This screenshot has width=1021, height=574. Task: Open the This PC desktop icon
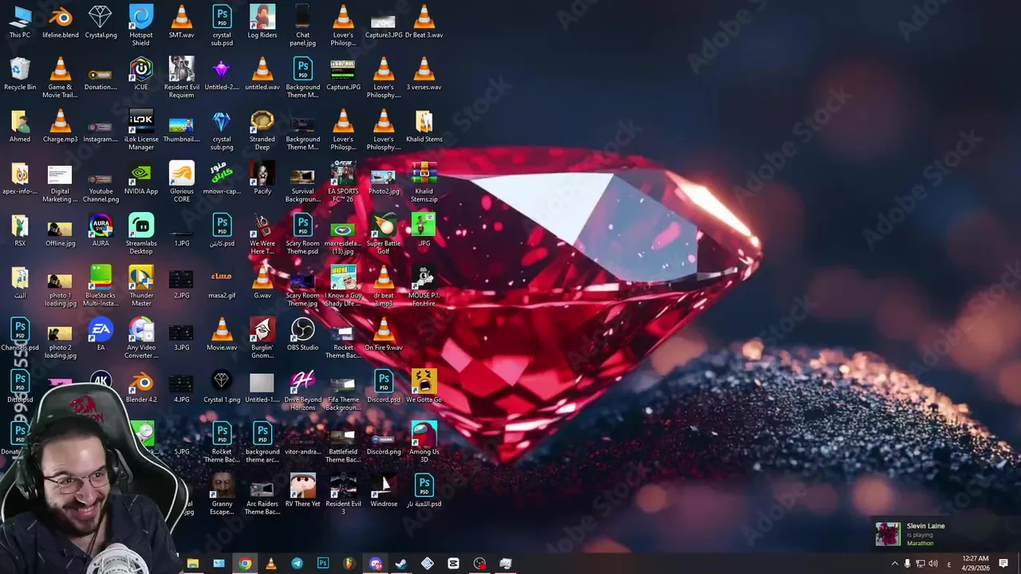20,22
